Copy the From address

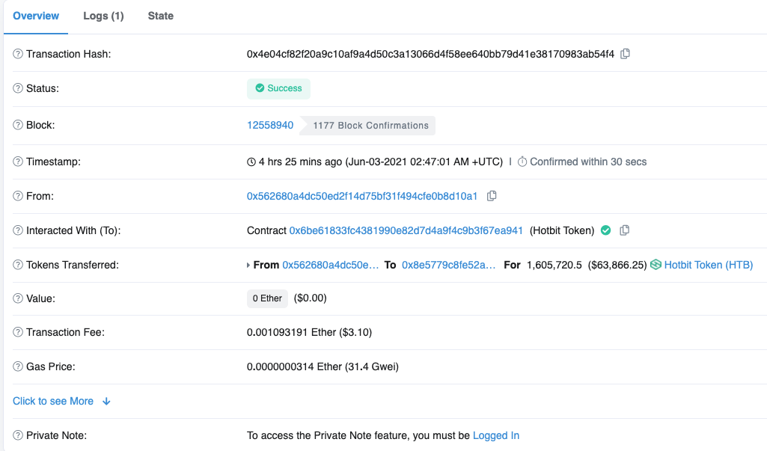click(x=492, y=196)
